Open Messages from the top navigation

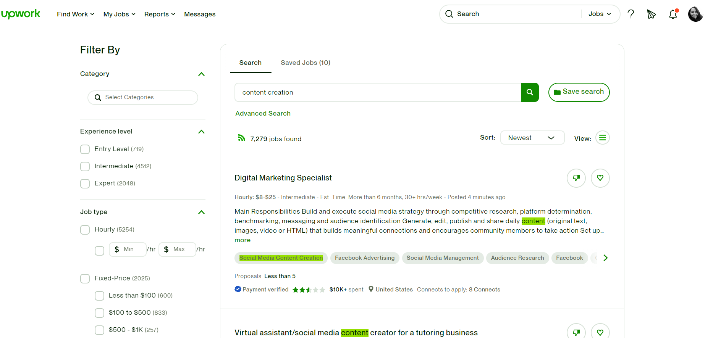[200, 14]
